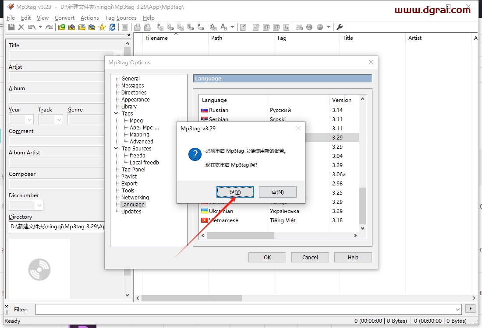
Task: Click the language list vertical scrollbar down arrow
Action: pos(363,228)
